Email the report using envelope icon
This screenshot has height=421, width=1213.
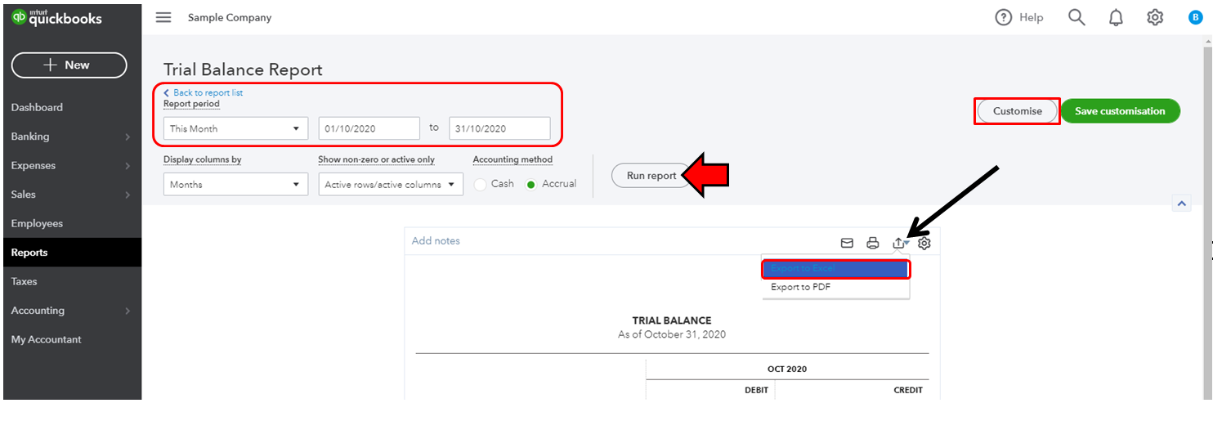pyautogui.click(x=847, y=243)
